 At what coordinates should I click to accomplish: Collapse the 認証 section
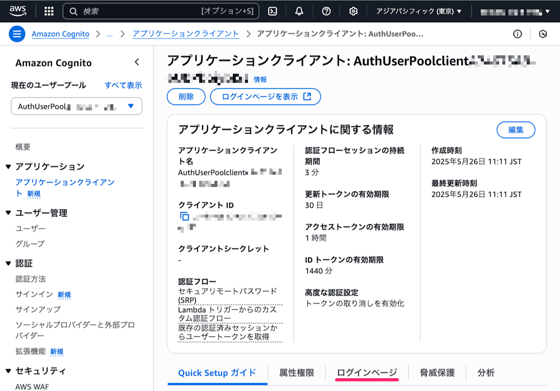8,264
